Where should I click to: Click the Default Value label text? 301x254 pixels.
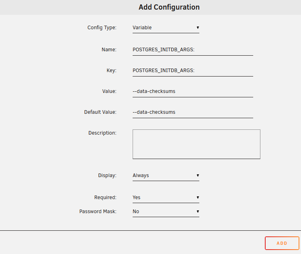(100, 112)
